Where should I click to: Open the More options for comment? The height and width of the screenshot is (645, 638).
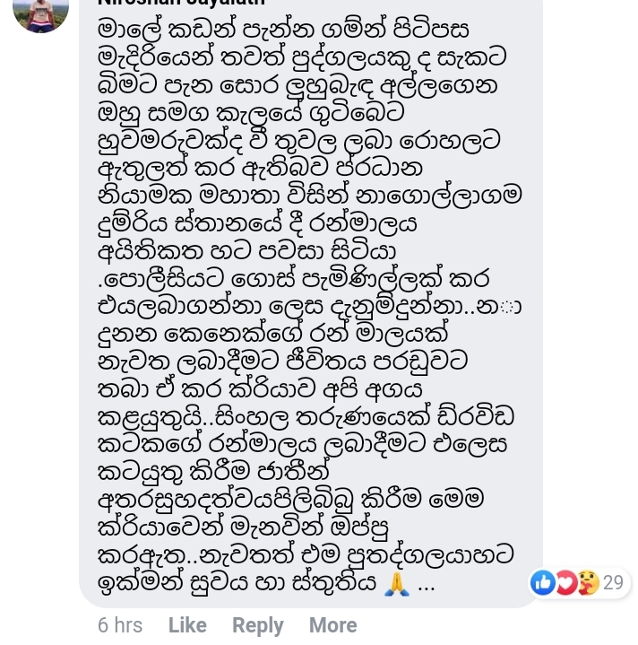332,625
